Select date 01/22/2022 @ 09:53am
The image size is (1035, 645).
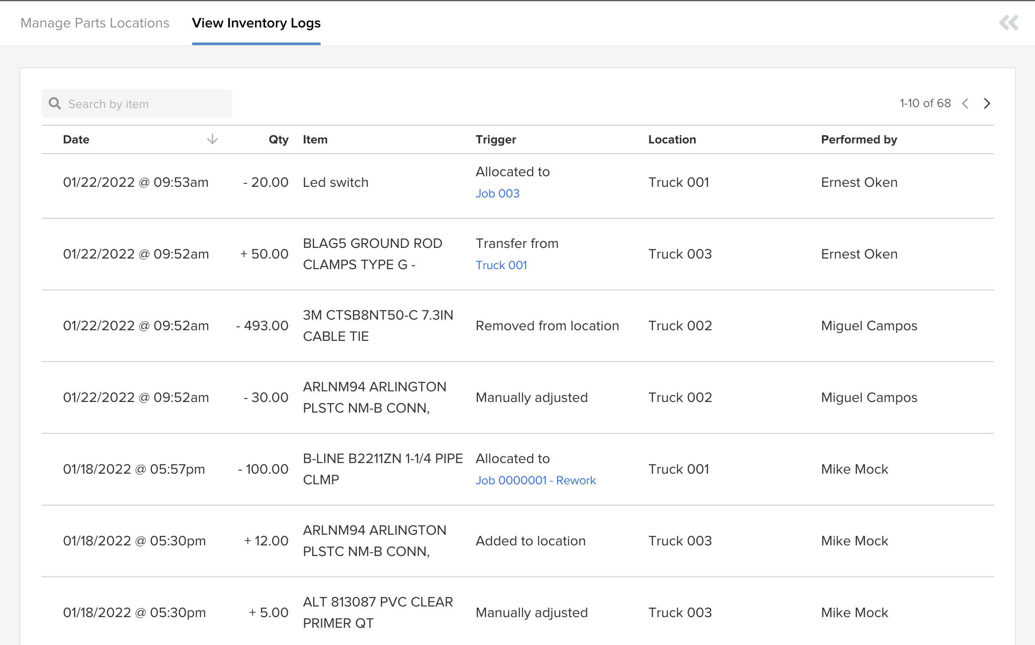[x=136, y=182]
